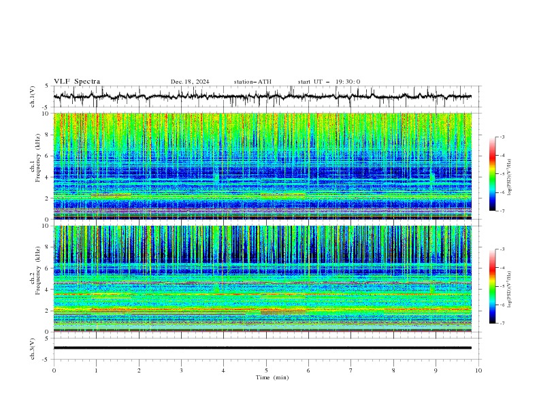
Task: Click the "10" tick on the time axis
Action: click(478, 370)
